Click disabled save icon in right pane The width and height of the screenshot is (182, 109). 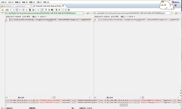180,13
